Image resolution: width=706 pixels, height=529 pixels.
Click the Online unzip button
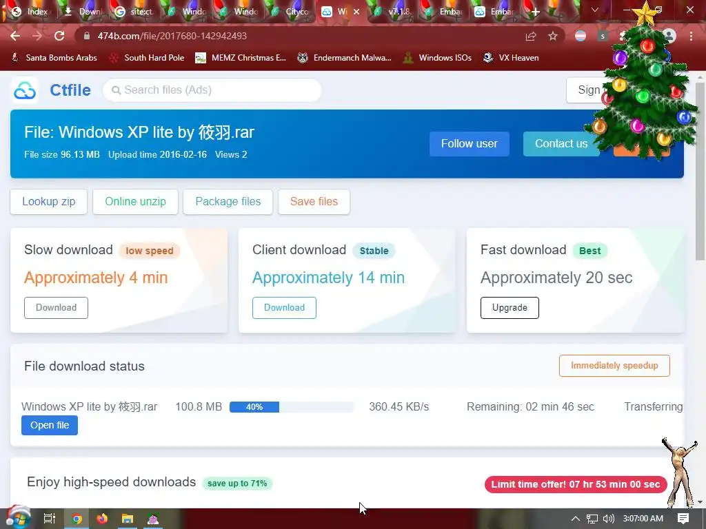136,202
